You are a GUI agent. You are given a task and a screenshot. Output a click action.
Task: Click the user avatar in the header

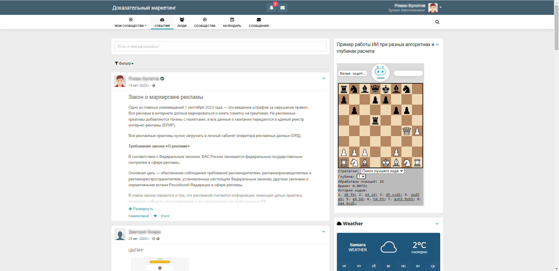(433, 8)
